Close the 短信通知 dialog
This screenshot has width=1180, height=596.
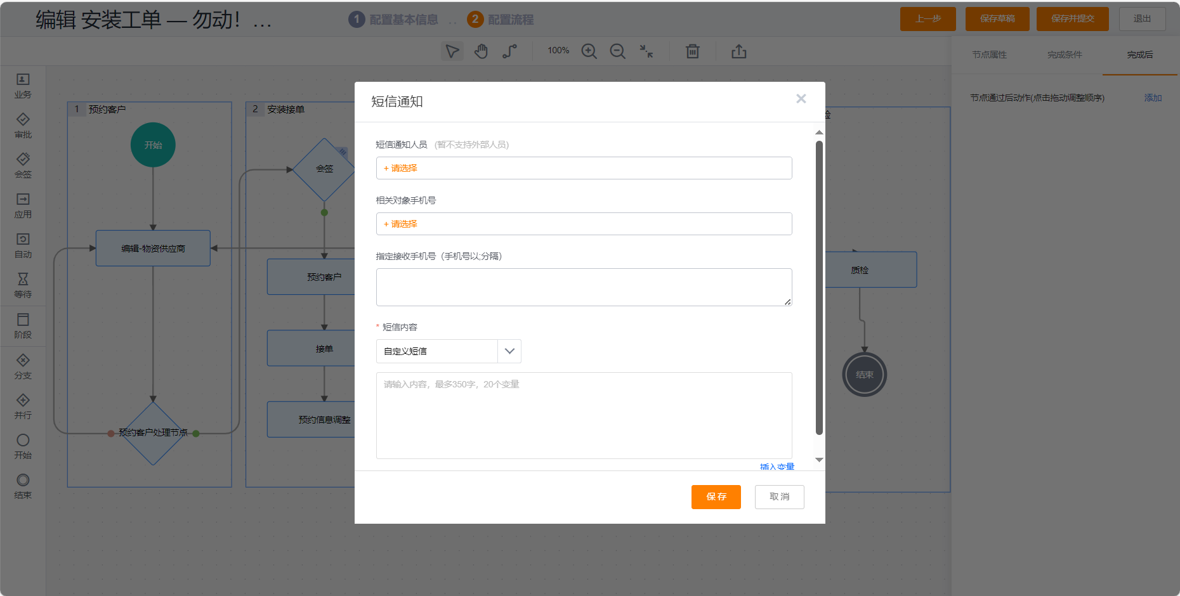click(801, 98)
